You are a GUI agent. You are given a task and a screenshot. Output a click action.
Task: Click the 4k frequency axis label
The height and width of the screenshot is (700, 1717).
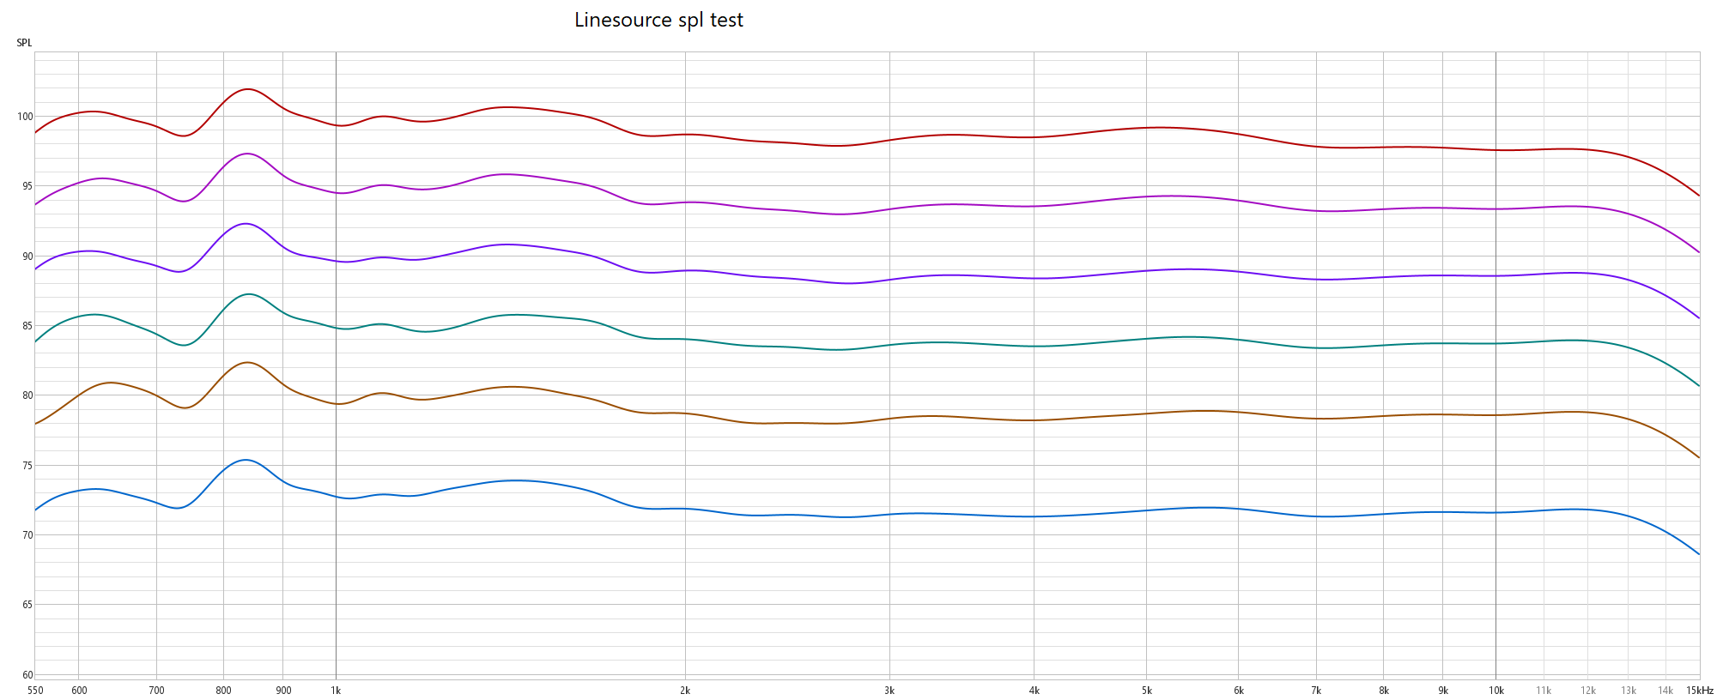pos(1034,691)
